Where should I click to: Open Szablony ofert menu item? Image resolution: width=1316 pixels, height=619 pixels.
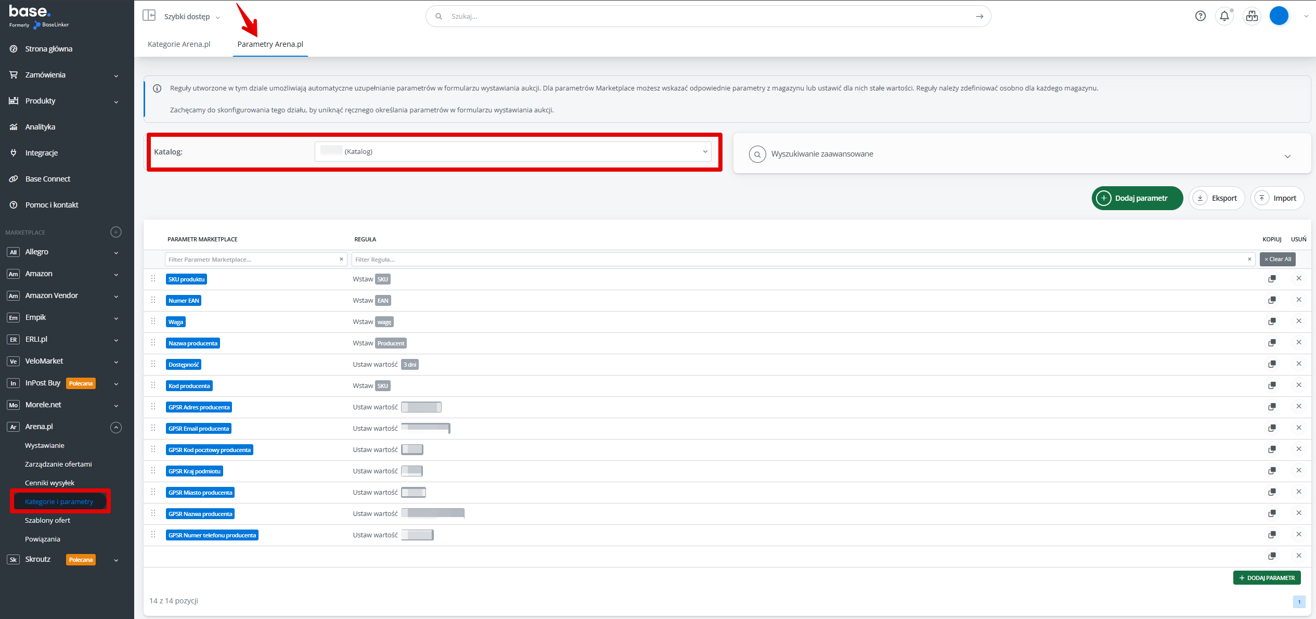pos(47,520)
